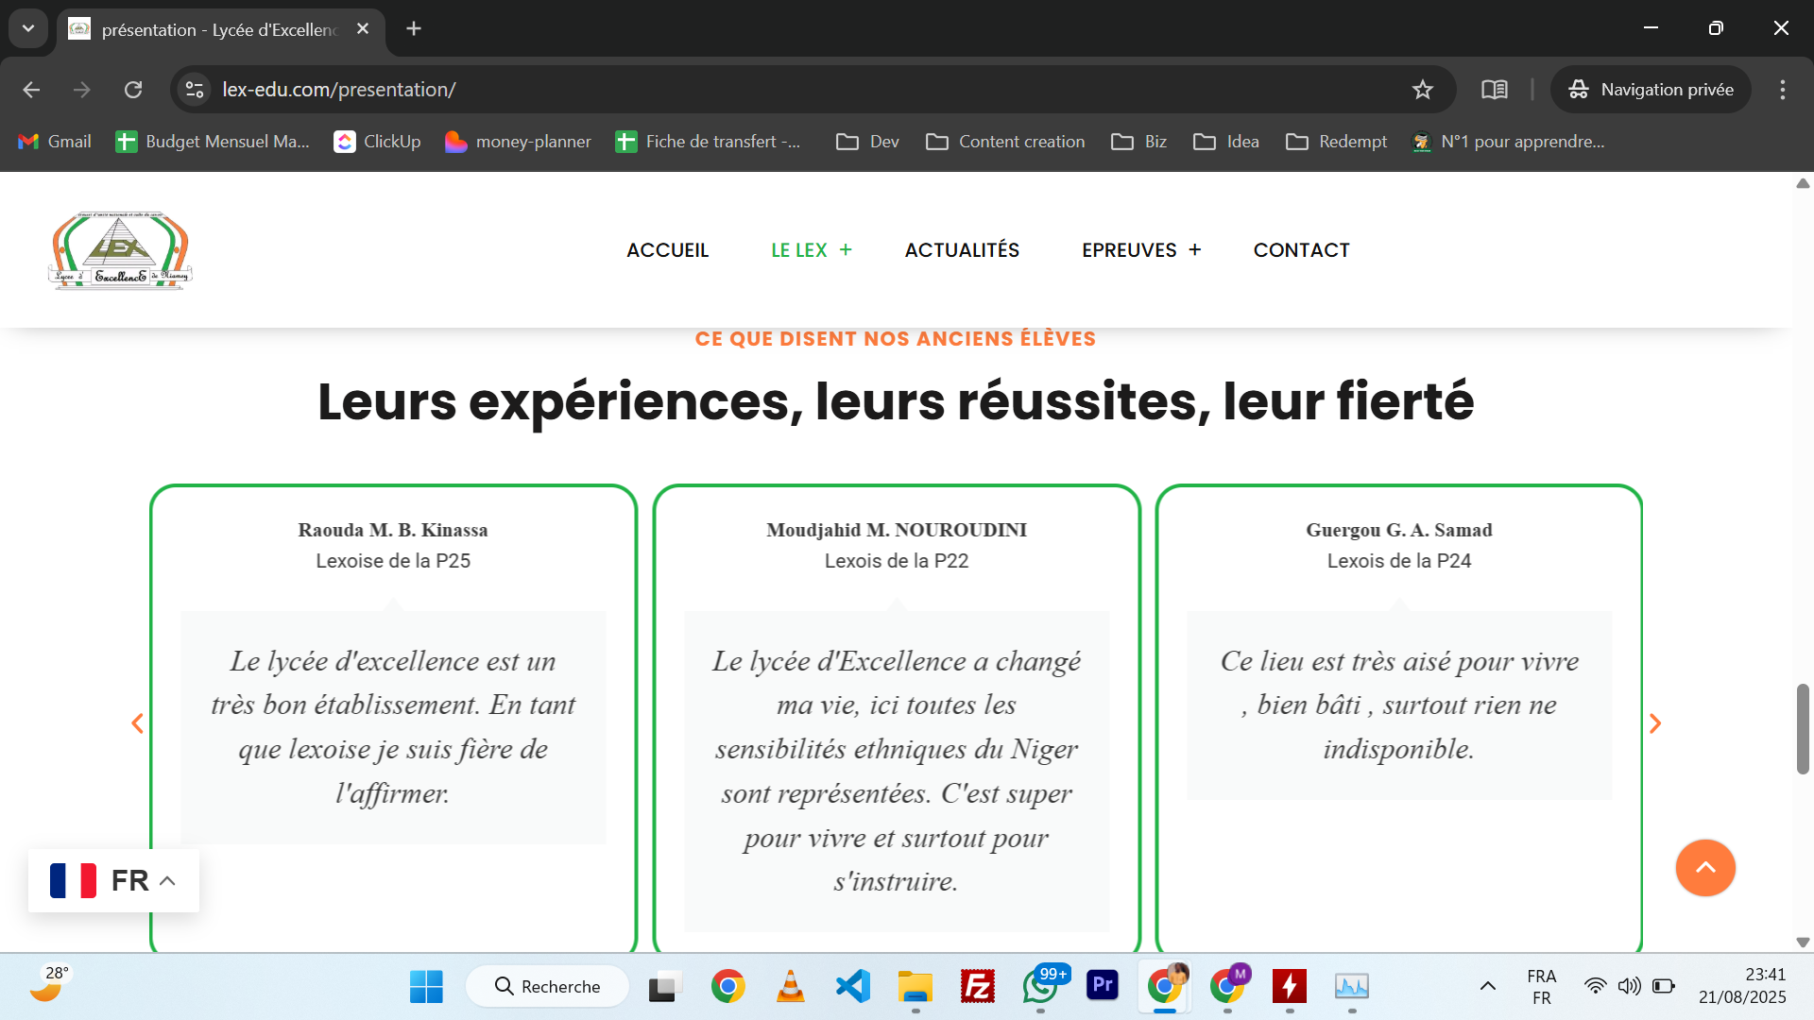Open the ACTUALITÉS menu item

point(962,250)
